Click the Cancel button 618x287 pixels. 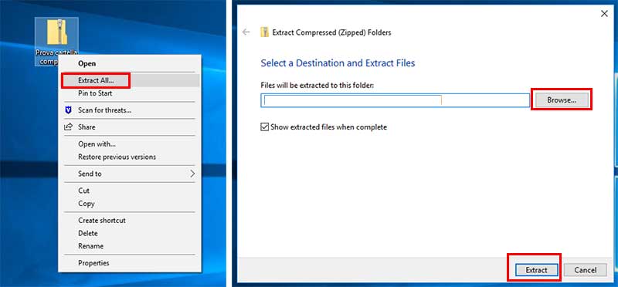[586, 270]
